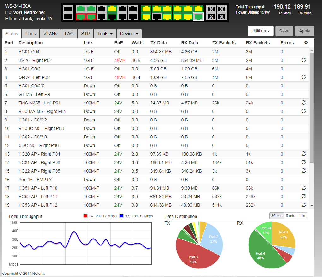This screenshot has height=277, width=322.
Task: Click refresh icon on RTC.MA M5 - Right P01 row
Action: (303, 111)
